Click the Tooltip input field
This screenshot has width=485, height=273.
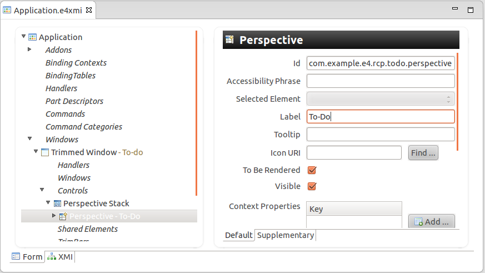point(381,135)
